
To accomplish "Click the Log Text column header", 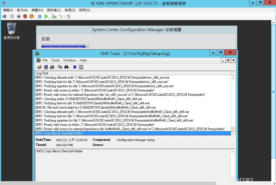I will (133, 73).
